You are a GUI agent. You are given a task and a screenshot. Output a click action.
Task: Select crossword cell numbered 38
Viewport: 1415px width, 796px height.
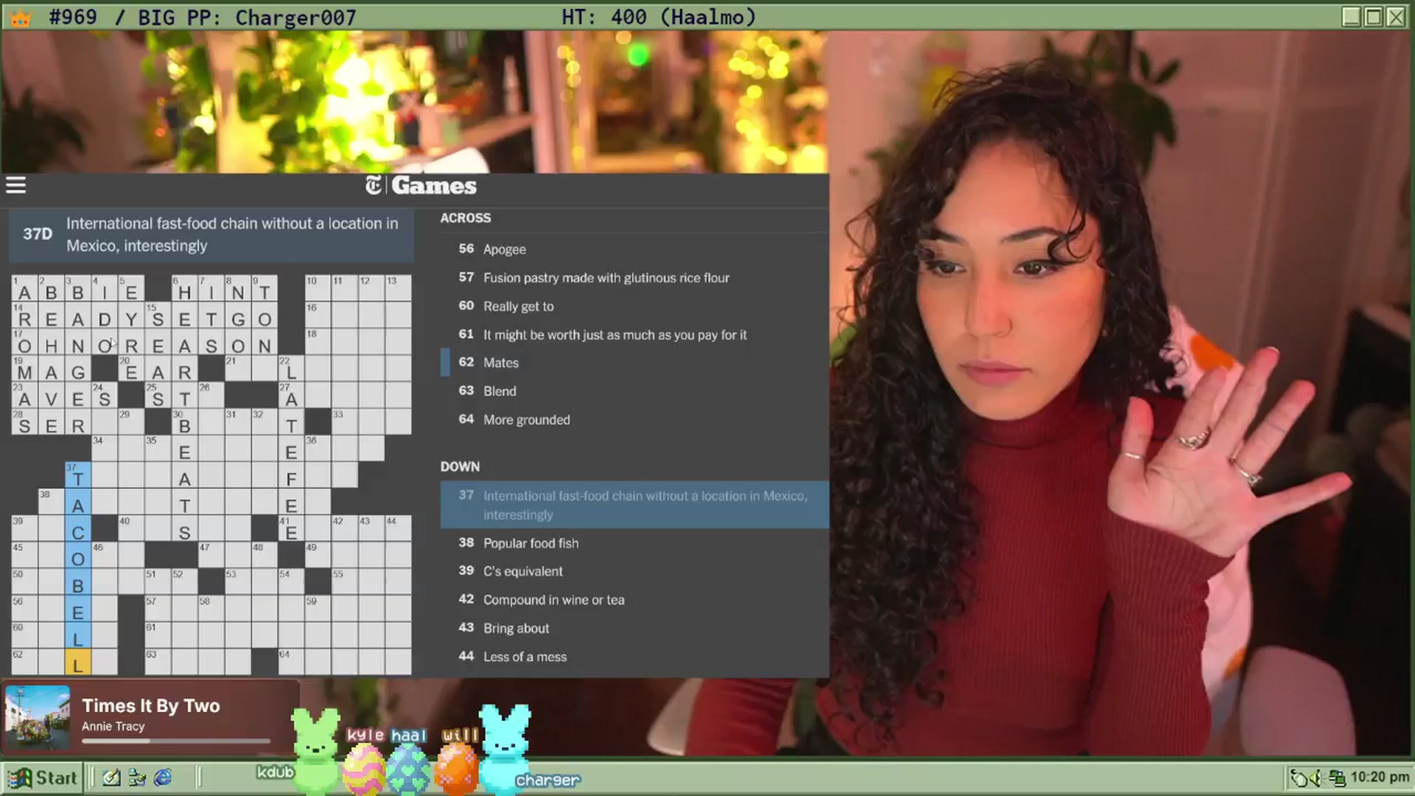pyautogui.click(x=51, y=501)
